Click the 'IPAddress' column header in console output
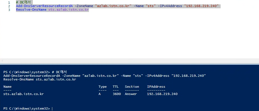Screen dimensions: 259x111 (156, 87)
